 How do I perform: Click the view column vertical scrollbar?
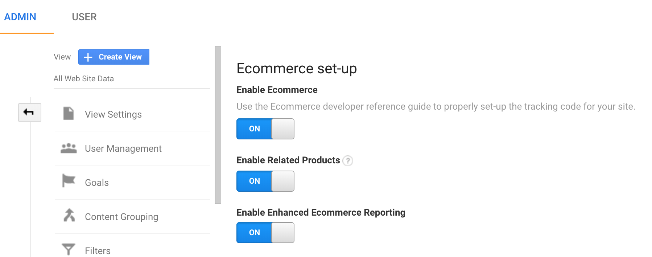[x=218, y=125]
